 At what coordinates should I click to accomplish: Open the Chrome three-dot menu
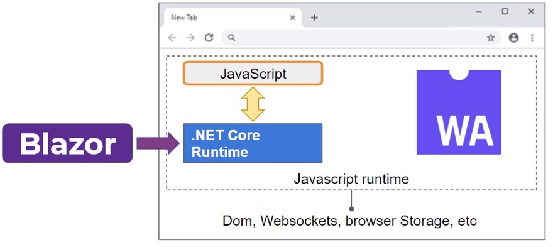(x=532, y=38)
